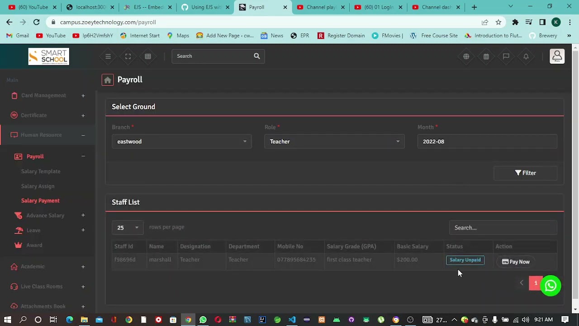Click the search magnifier icon
Image resolution: width=579 pixels, height=326 pixels.
click(x=256, y=56)
